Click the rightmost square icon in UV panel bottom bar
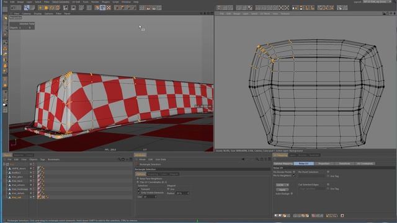This screenshot has height=223, width=397. pos(342,216)
